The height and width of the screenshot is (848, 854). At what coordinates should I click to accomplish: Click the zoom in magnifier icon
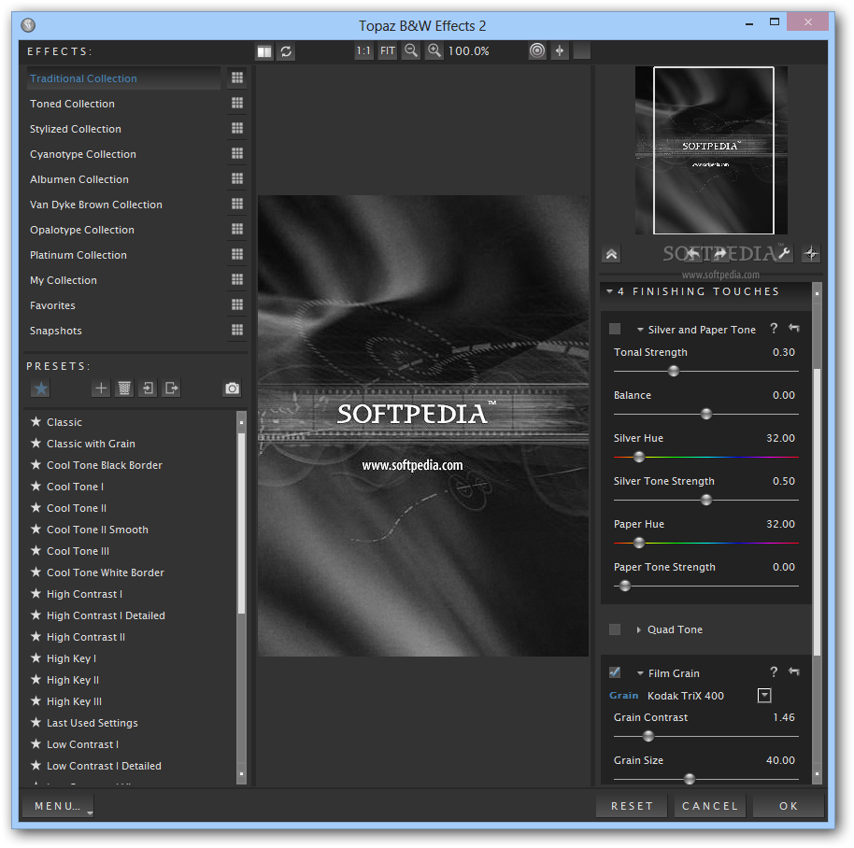pyautogui.click(x=434, y=51)
